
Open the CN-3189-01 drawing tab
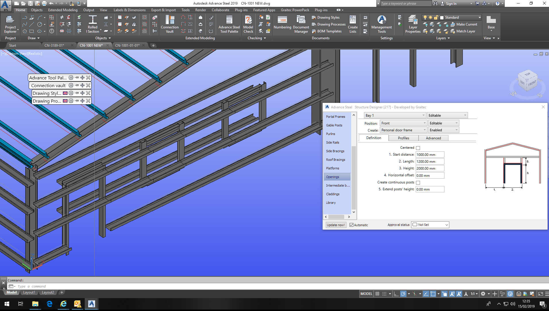(x=55, y=45)
